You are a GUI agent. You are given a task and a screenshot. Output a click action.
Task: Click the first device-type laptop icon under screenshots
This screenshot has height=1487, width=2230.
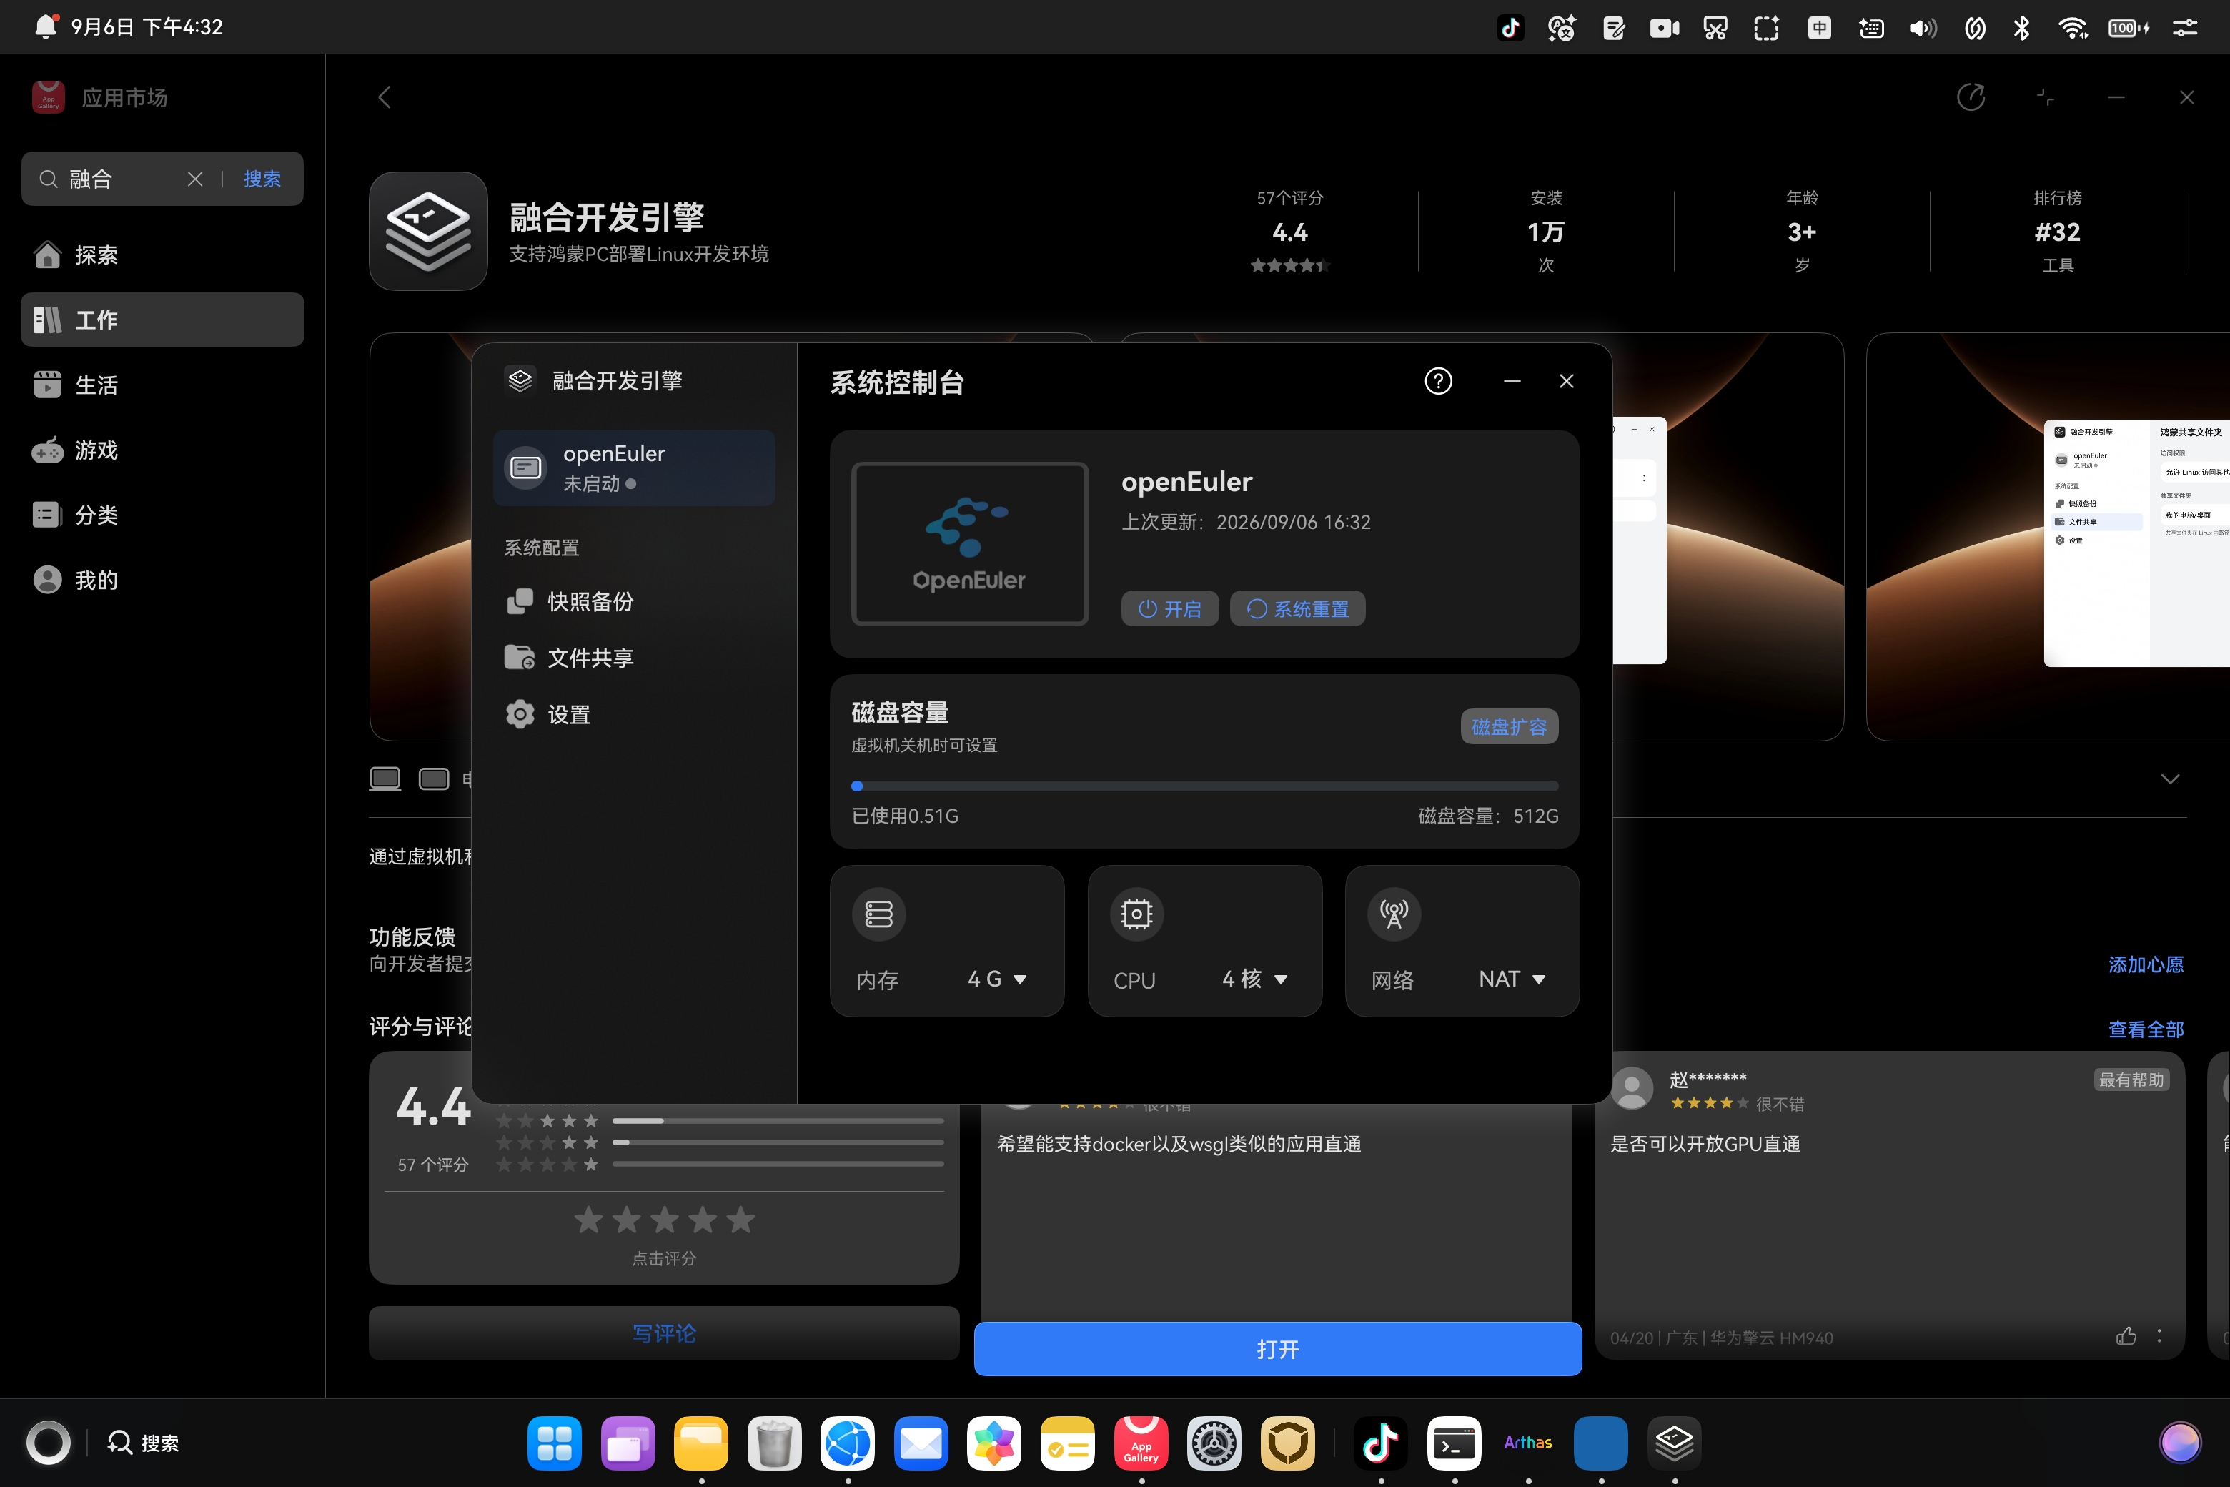coord(385,779)
